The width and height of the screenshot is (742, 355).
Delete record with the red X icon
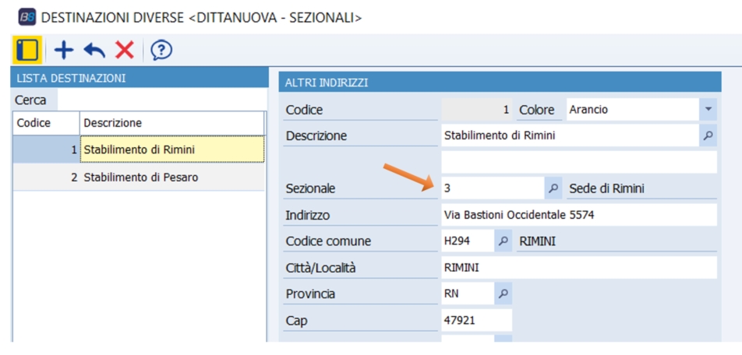[x=124, y=51]
